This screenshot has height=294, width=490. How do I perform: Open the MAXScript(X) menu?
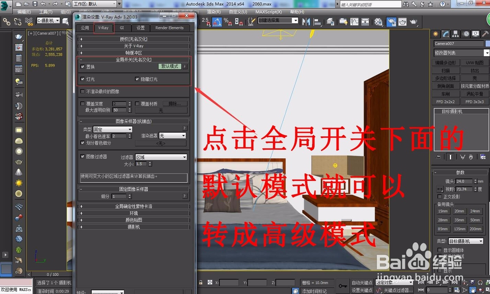coord(269,12)
